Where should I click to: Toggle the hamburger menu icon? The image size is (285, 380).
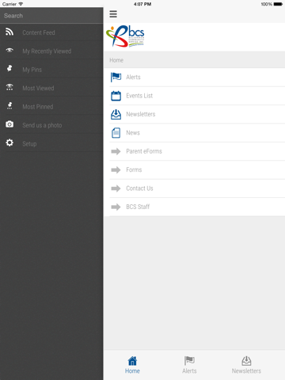113,14
